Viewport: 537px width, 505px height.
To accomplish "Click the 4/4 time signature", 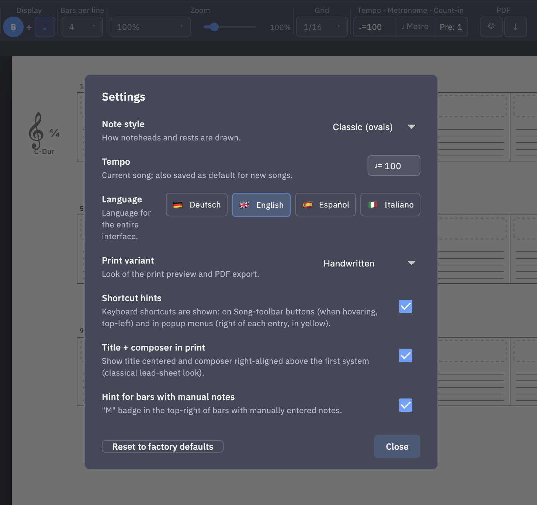I will coord(54,133).
